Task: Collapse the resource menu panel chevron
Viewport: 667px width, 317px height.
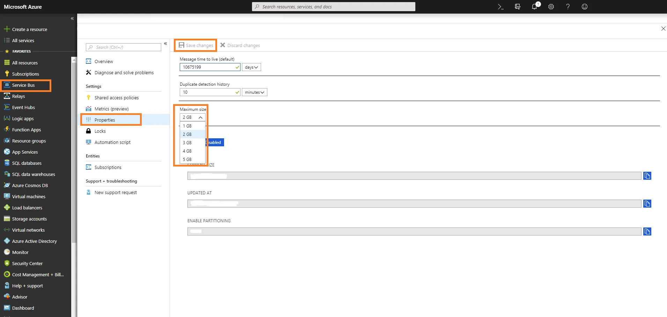Action: click(165, 44)
